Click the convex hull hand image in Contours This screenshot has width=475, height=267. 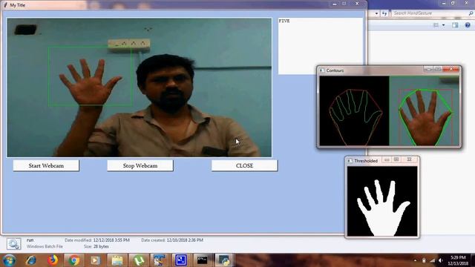point(424,111)
